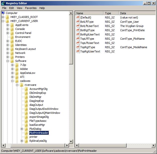Viewport: 157px width, 154px height.
Task: Select the DiagOutputQMainWindow key
Action: [x=45, y=113]
